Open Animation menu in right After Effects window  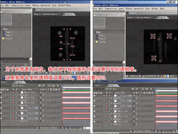[x=139, y=9]
